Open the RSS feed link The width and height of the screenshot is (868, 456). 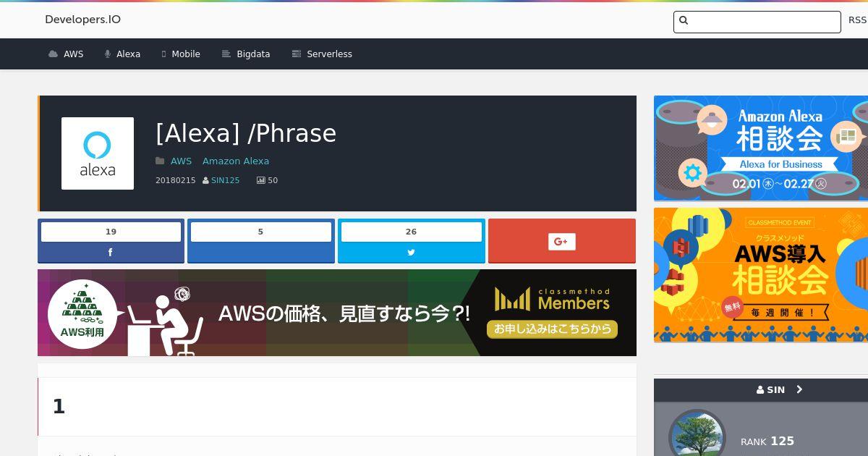(x=857, y=20)
